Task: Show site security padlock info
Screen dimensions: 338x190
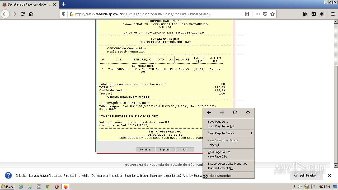Action: point(71,14)
